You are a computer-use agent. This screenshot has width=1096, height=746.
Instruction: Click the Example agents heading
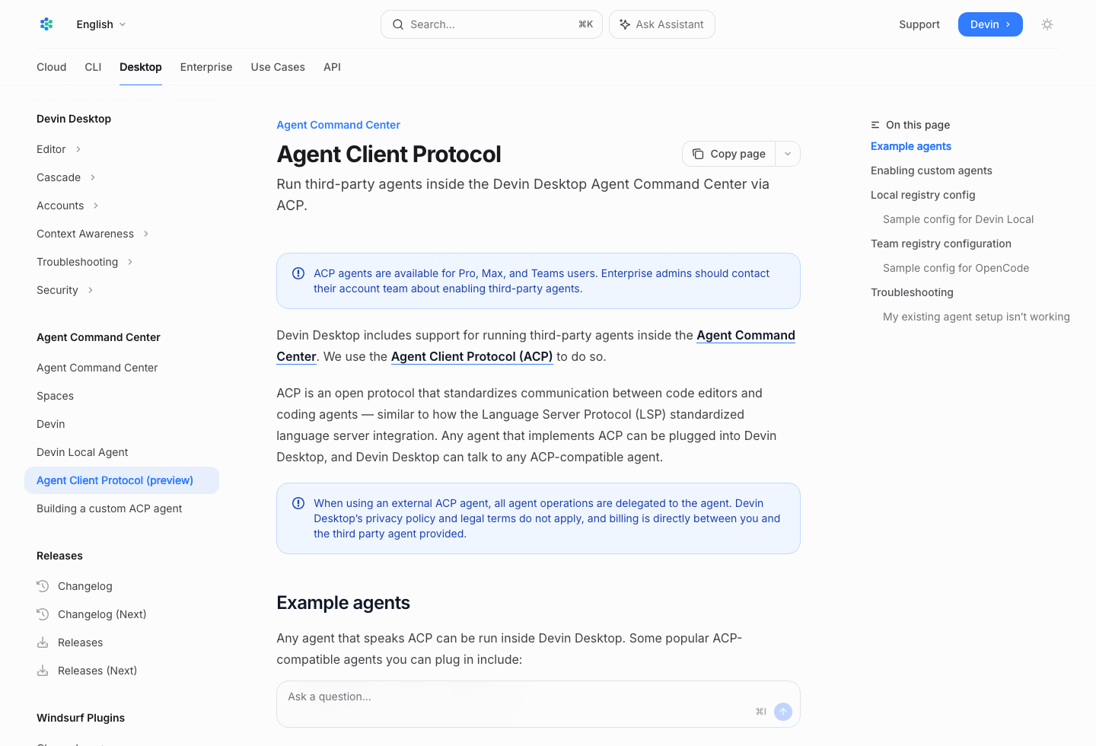(x=343, y=603)
